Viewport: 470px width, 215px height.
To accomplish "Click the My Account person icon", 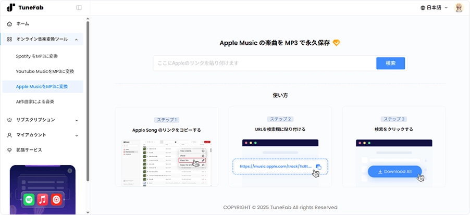I will [9, 135].
